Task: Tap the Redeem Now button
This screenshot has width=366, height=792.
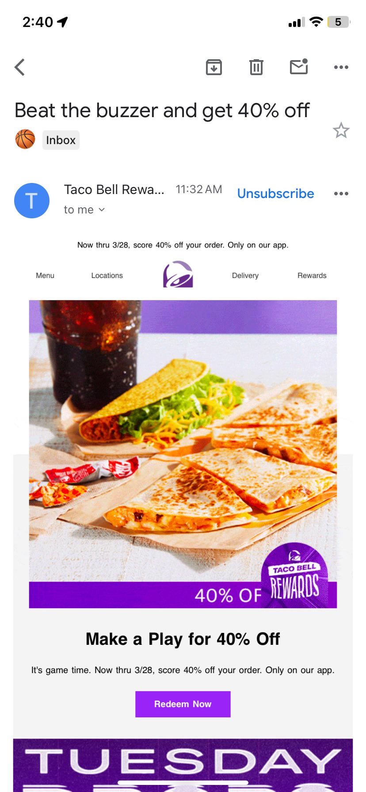Action: coord(183,704)
